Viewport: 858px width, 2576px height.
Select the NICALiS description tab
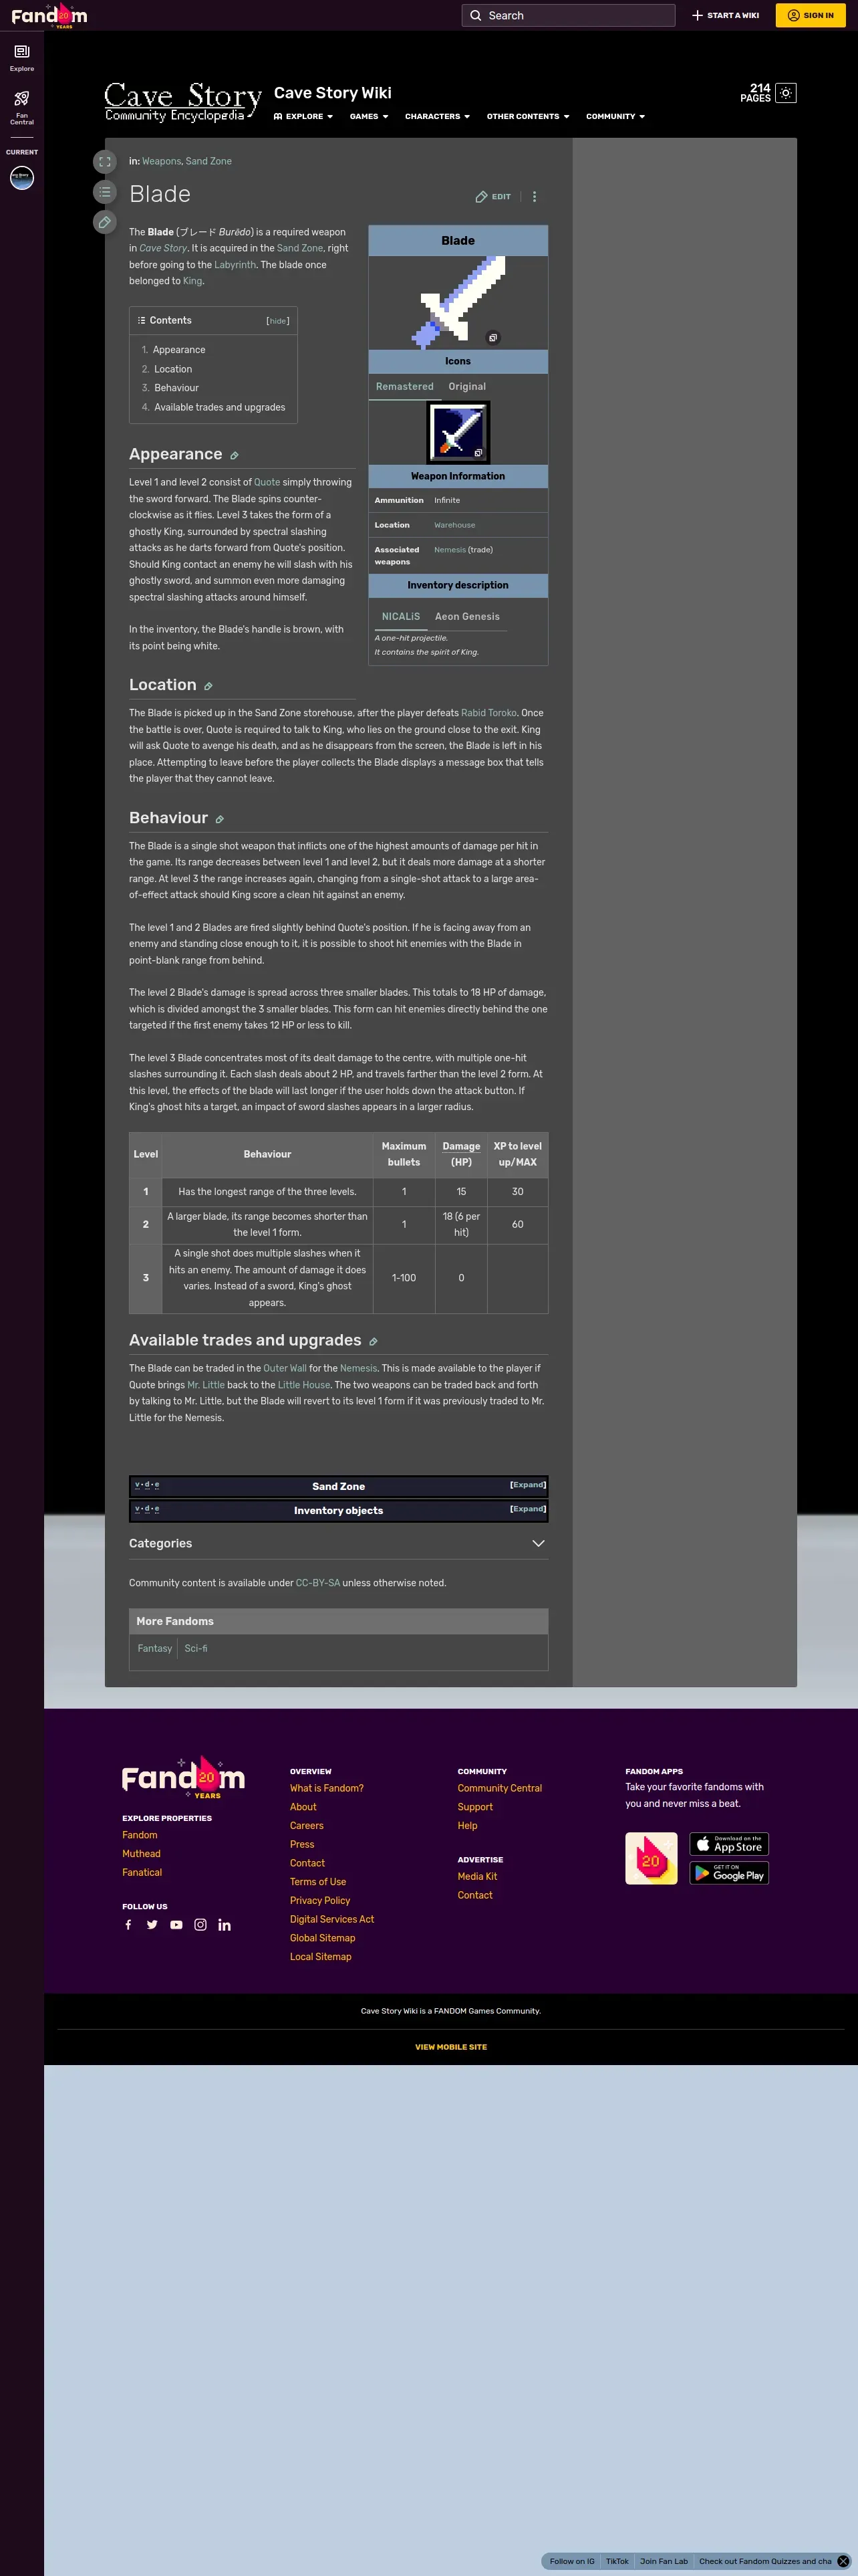coord(400,617)
